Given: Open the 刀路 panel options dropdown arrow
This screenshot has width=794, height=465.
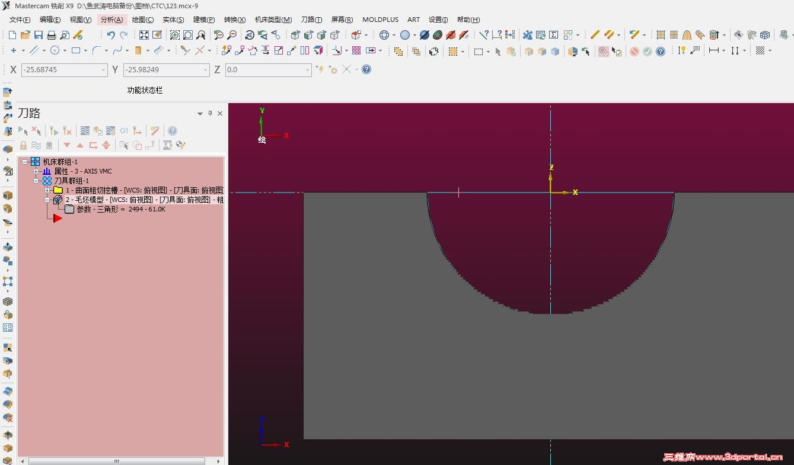Looking at the screenshot, I should [x=200, y=113].
